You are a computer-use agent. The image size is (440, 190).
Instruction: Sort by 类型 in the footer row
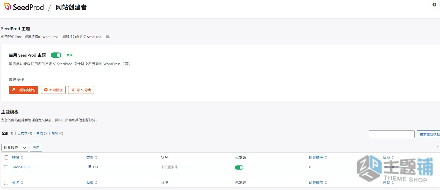(92, 183)
